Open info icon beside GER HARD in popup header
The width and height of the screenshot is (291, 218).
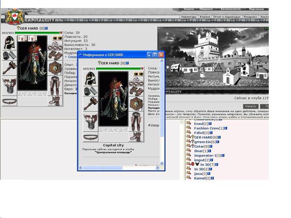point(127,63)
